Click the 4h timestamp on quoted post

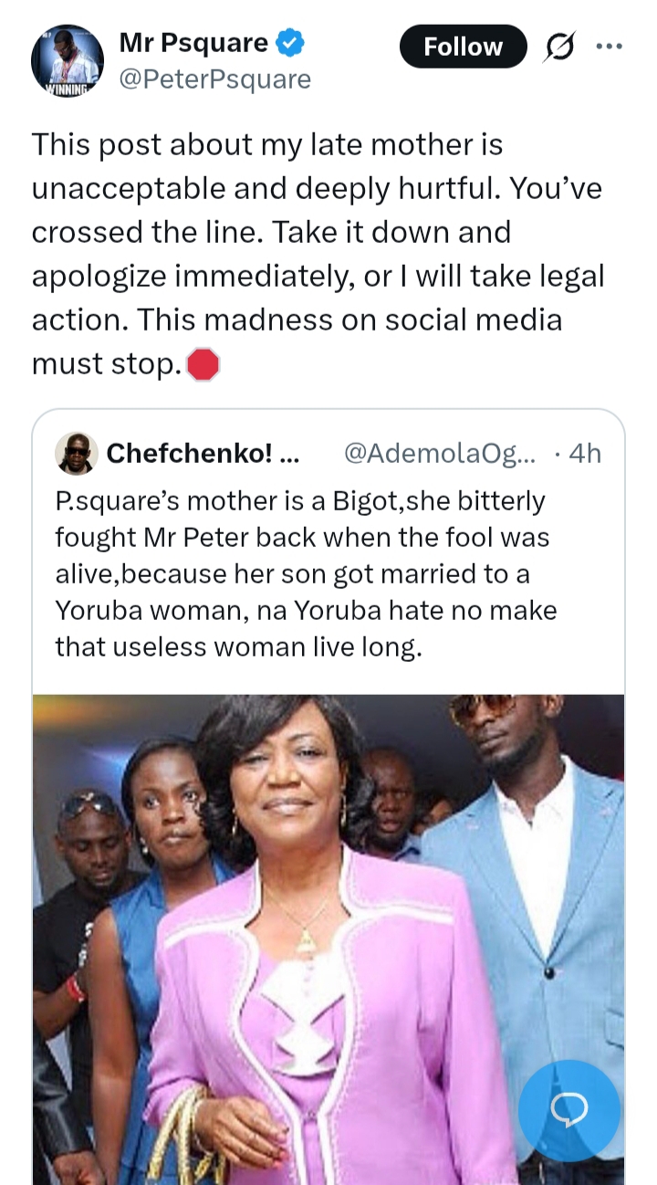click(584, 454)
